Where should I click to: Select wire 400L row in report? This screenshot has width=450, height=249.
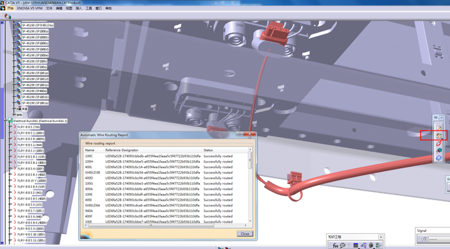166,167
